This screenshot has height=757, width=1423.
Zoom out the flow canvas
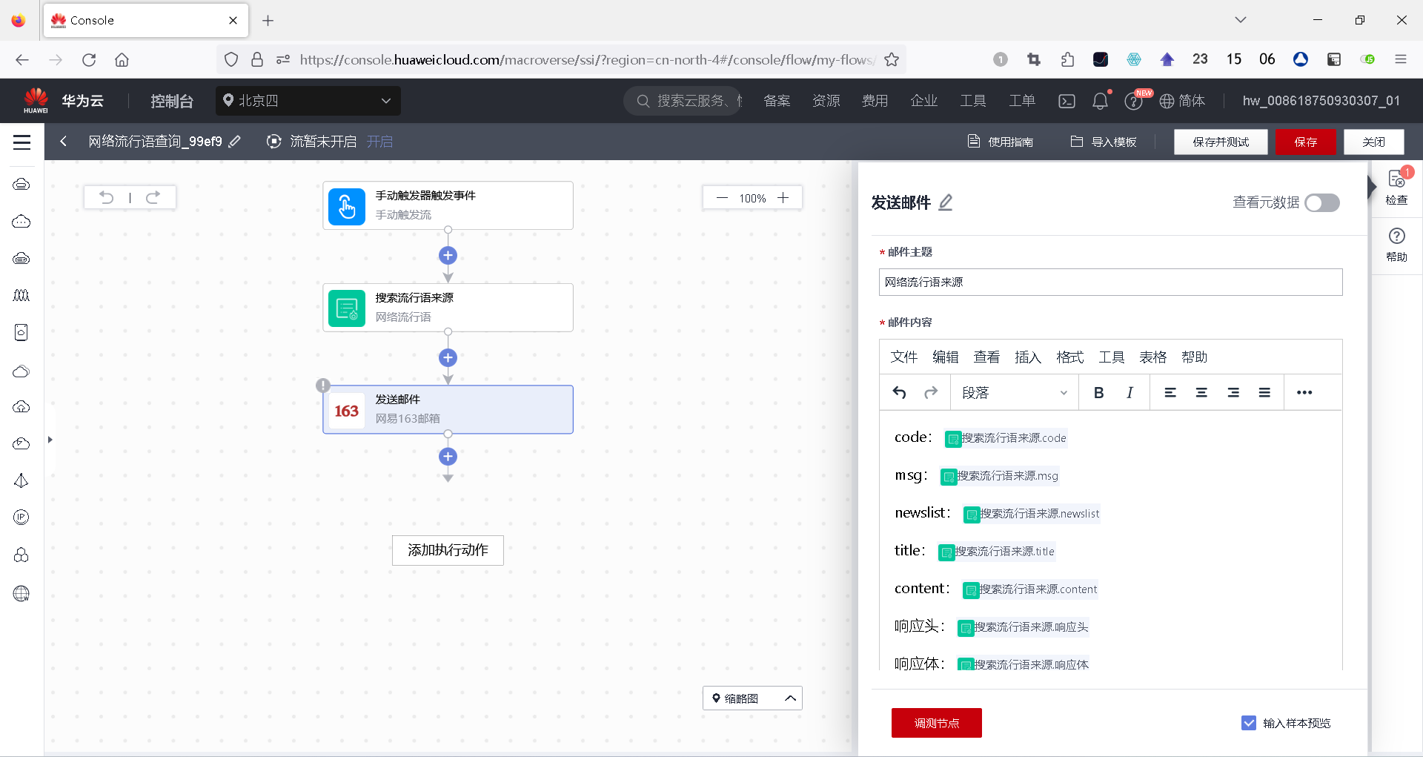[722, 198]
